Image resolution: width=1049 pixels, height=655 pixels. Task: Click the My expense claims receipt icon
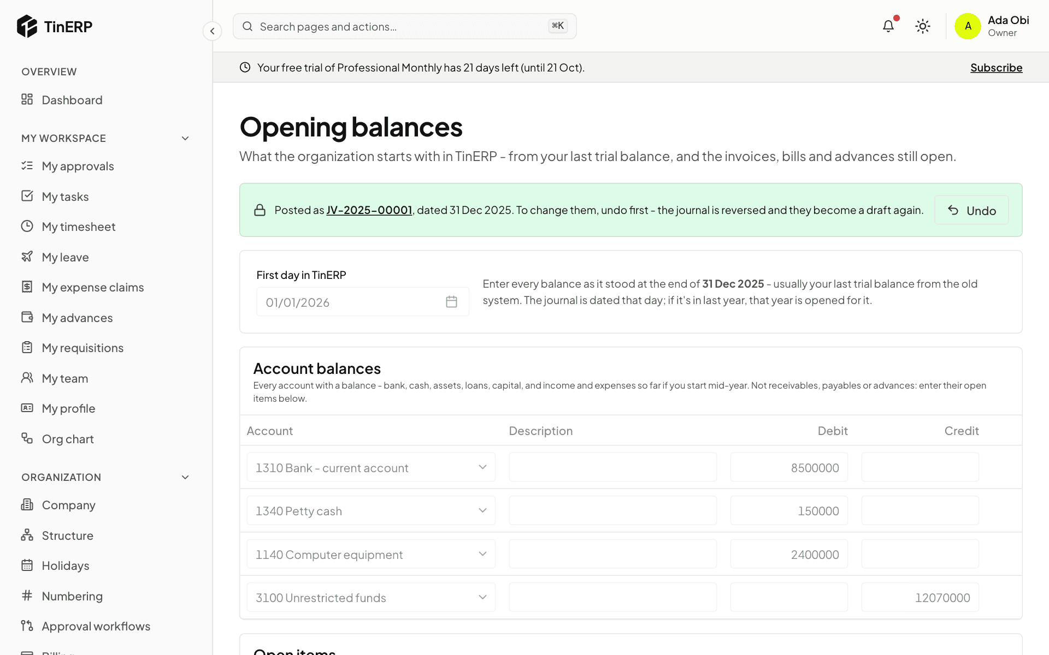27,287
